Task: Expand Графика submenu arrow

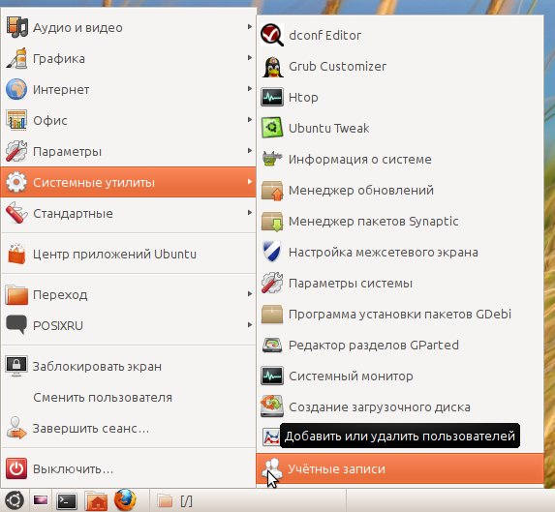Action: coord(250,58)
